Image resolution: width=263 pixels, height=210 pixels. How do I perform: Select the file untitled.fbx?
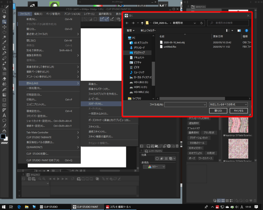pos(170,47)
